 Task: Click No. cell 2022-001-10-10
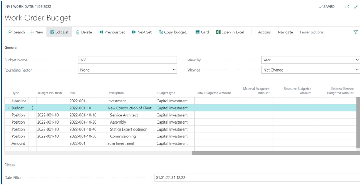pyautogui.click(x=87, y=115)
